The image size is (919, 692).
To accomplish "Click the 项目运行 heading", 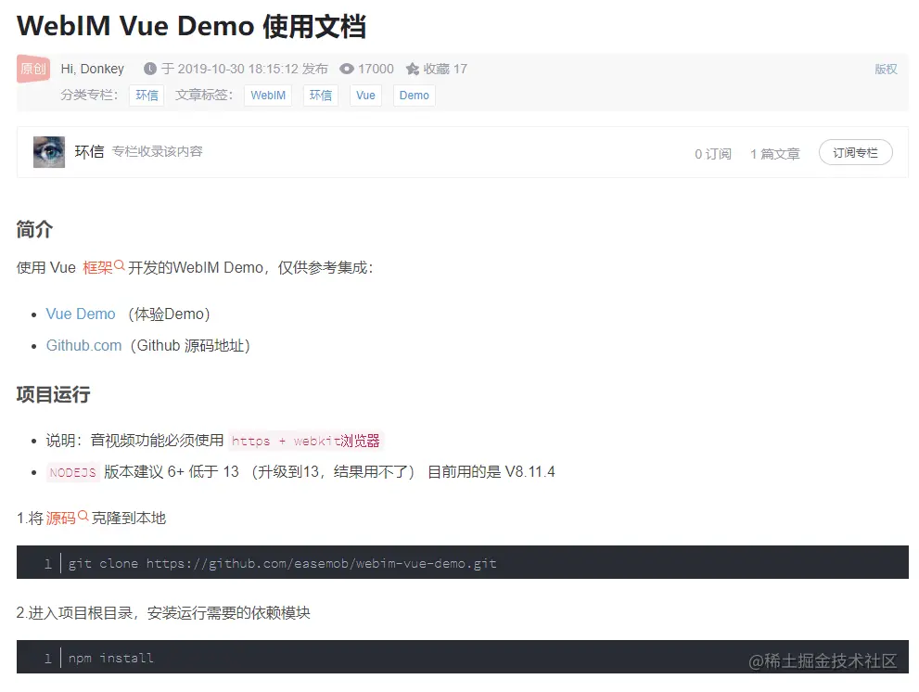I will click(54, 394).
